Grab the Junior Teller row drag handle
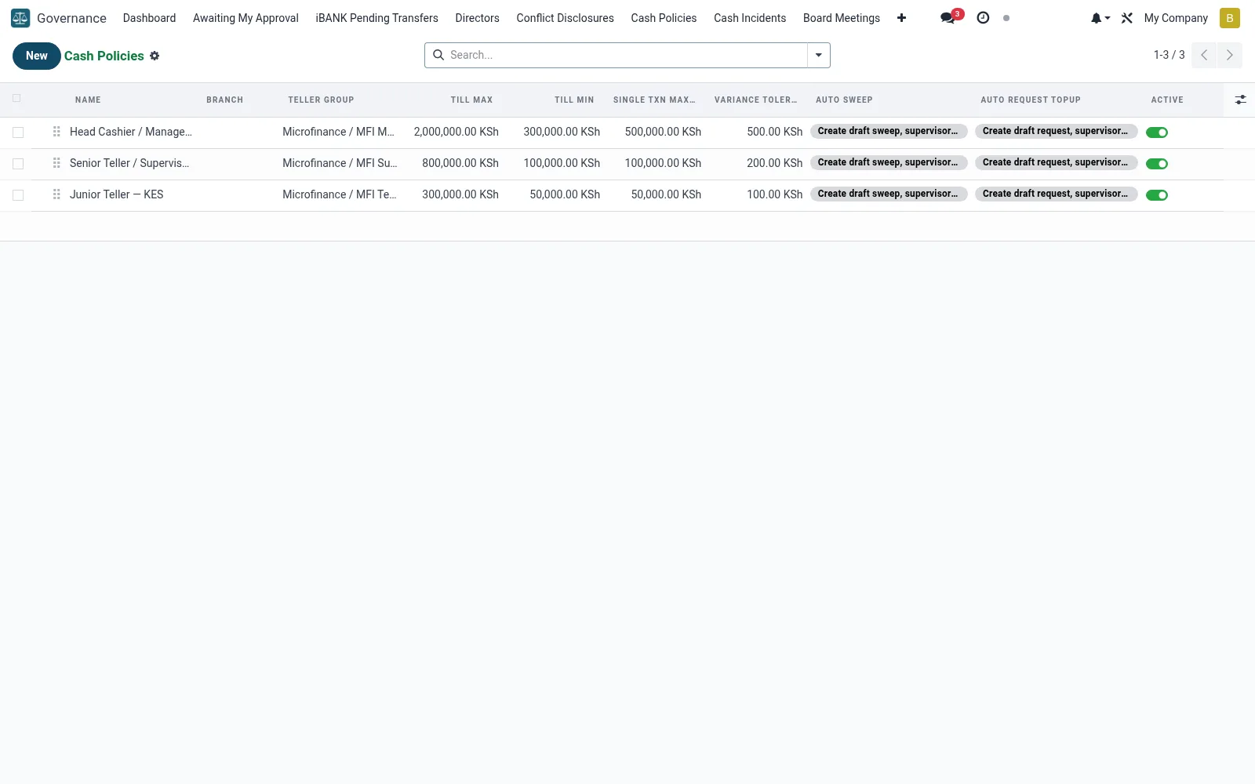 click(56, 194)
